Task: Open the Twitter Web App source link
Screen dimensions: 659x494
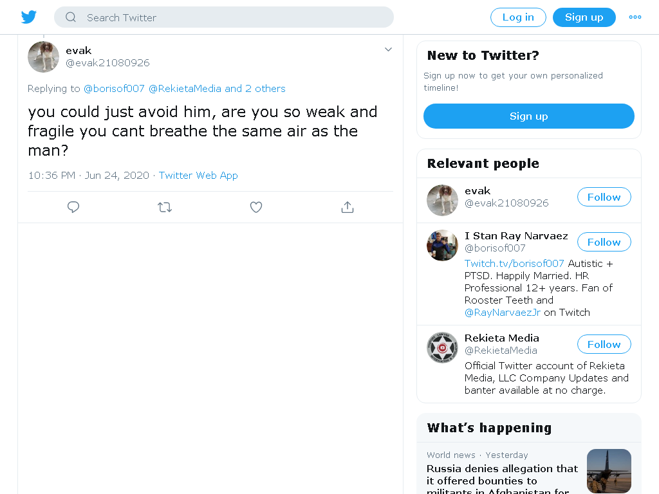Action: (198, 175)
